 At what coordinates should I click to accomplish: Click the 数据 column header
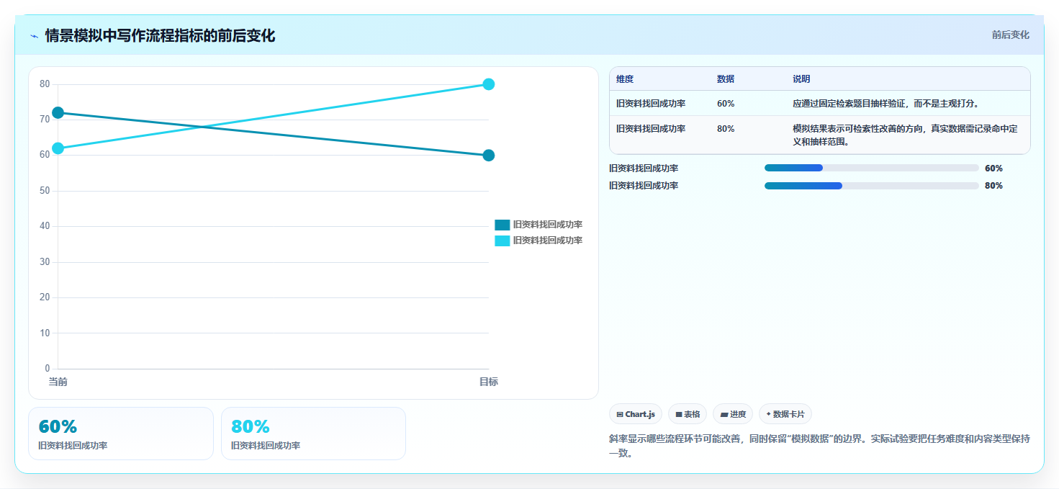point(726,79)
